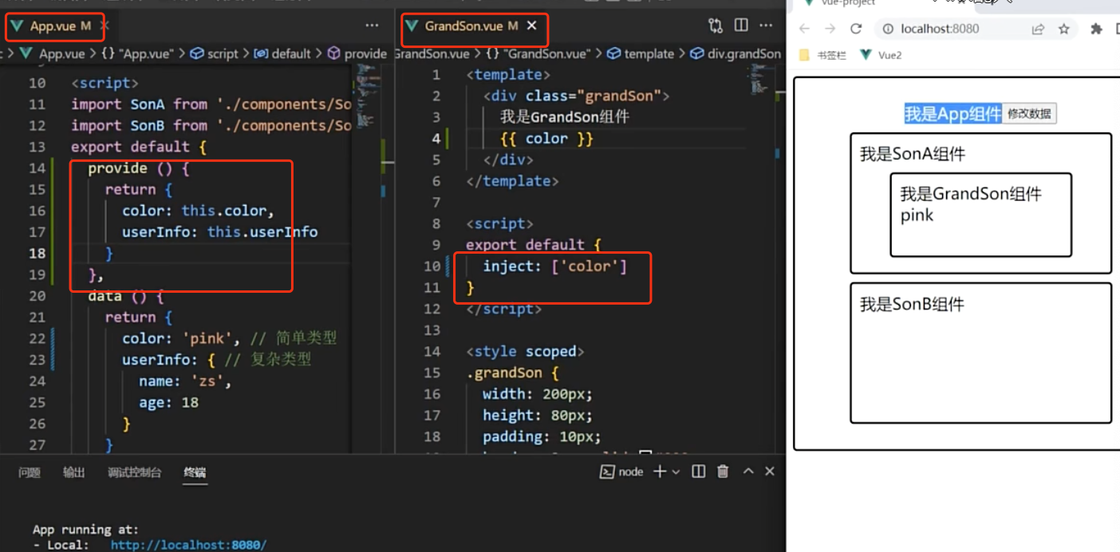Click line number 14 in App.vue
This screenshot has width=1120, height=552.
pyautogui.click(x=37, y=168)
